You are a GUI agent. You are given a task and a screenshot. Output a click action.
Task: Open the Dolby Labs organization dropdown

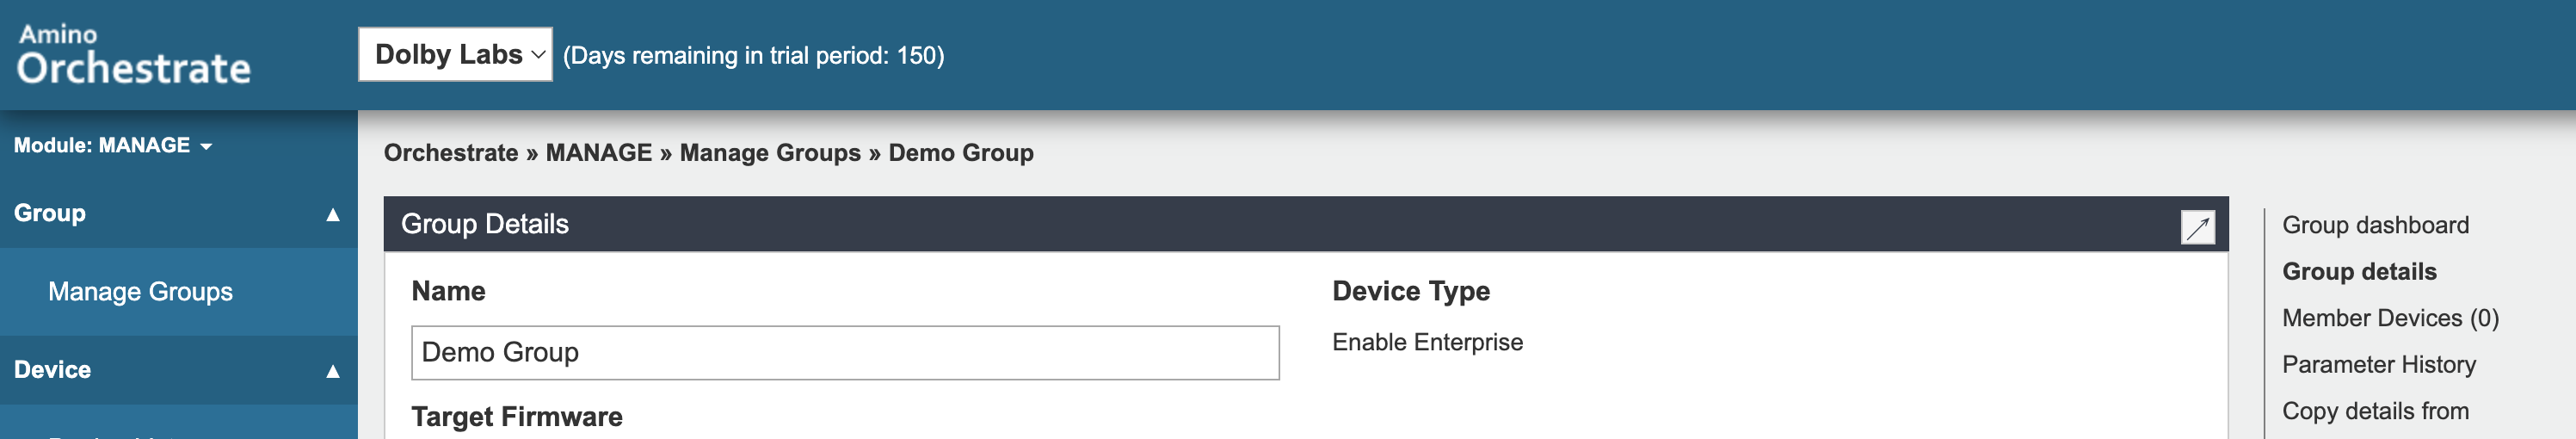click(x=455, y=55)
